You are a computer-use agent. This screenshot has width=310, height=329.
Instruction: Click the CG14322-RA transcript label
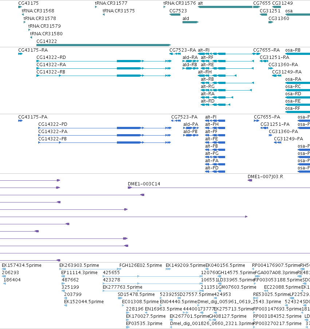[x=51, y=65]
